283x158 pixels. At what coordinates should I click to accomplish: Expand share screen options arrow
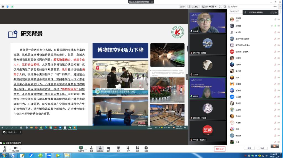pyautogui.click(x=86, y=149)
